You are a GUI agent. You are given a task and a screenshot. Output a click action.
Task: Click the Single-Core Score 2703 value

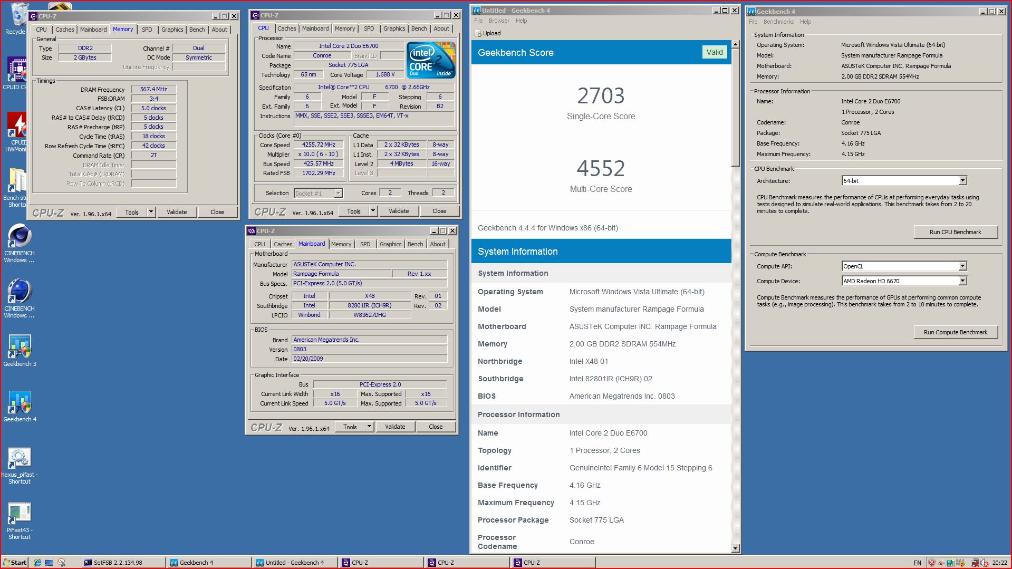click(601, 96)
